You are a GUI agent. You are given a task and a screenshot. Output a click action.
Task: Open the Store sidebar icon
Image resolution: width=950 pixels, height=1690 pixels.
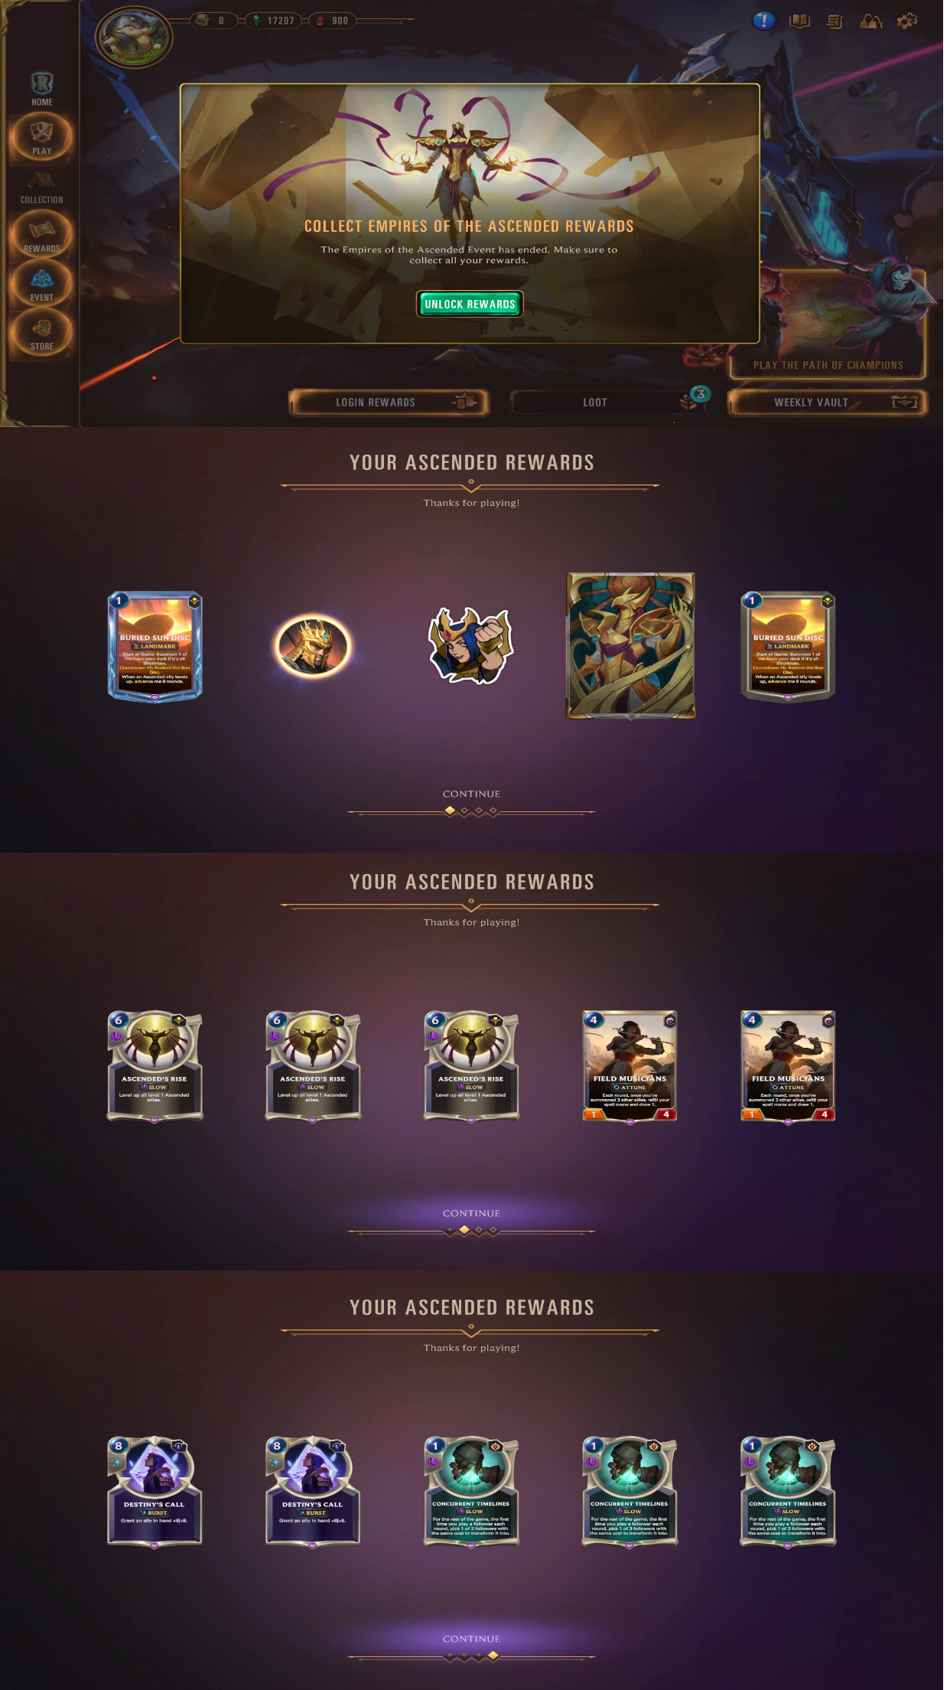[42, 334]
